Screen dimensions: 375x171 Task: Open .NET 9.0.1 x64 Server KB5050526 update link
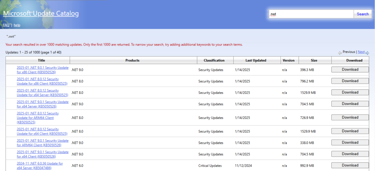pyautogui.click(x=42, y=104)
